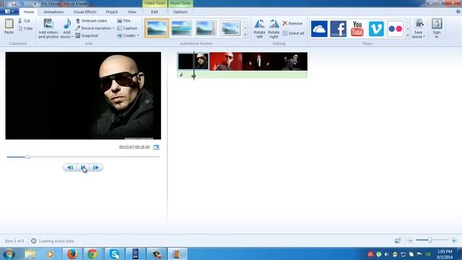The height and width of the screenshot is (260, 462).
Task: Click the Play button
Action: point(83,168)
